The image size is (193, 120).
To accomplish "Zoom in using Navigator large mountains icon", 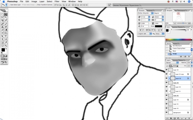I will (189, 23).
